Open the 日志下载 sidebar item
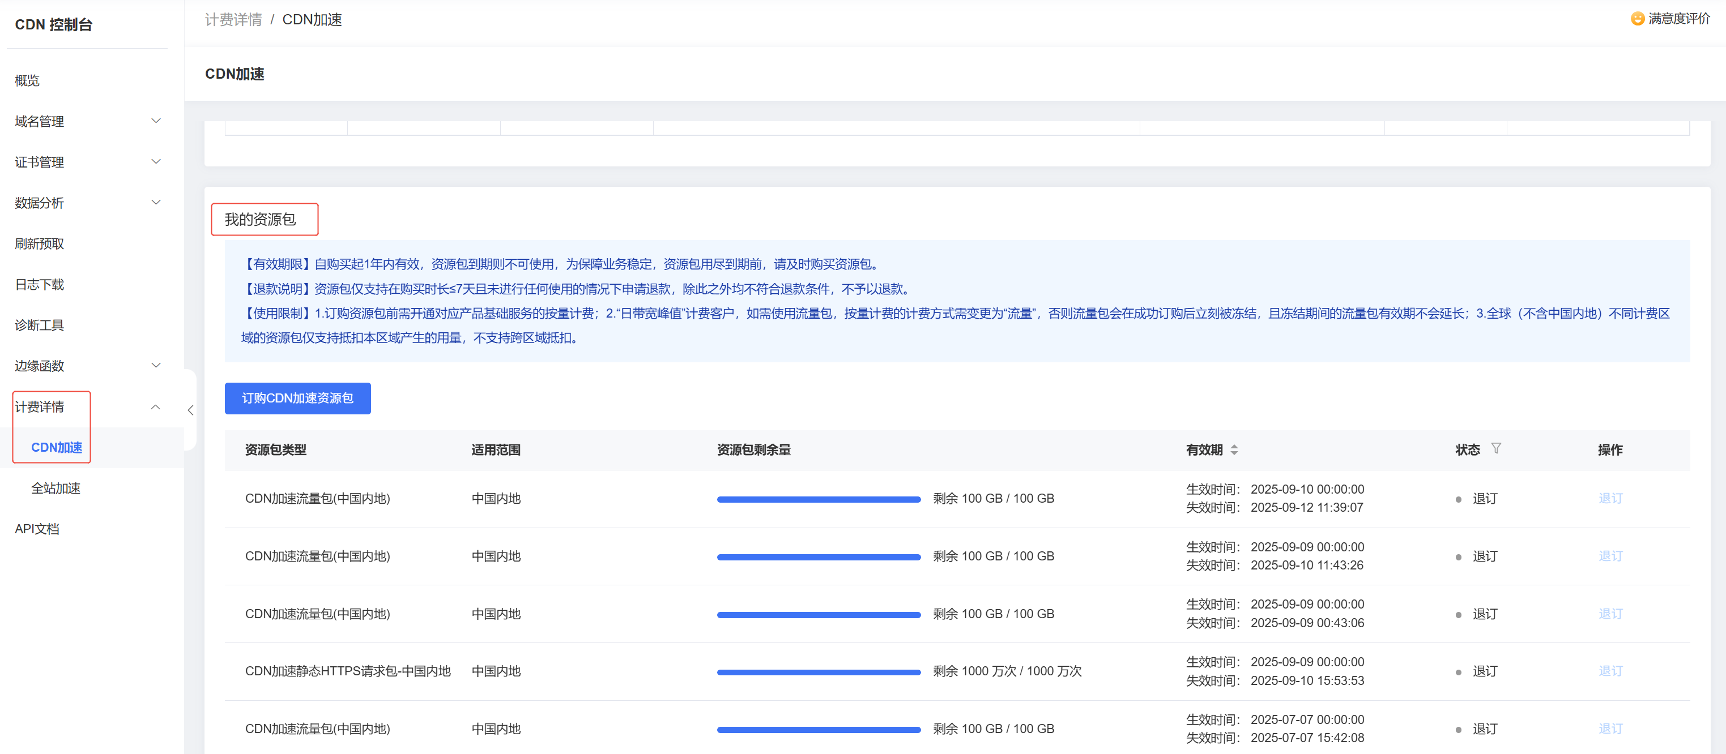 (x=40, y=285)
